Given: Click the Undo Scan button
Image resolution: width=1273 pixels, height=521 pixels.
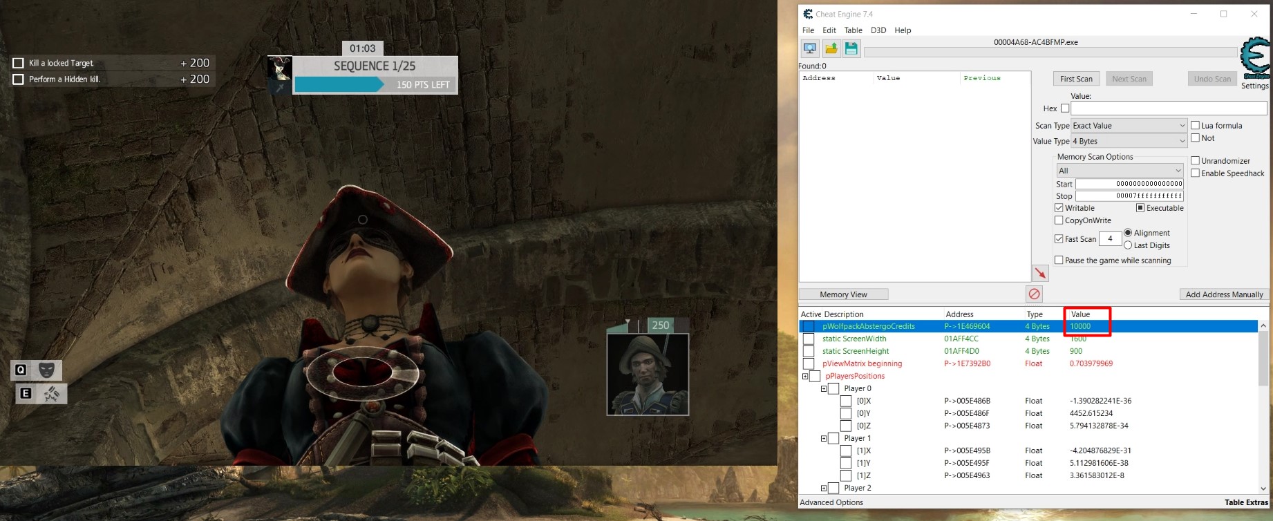Looking at the screenshot, I should coord(1212,79).
